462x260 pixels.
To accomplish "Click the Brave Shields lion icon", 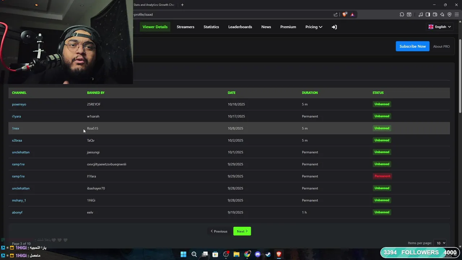I will coord(345,14).
